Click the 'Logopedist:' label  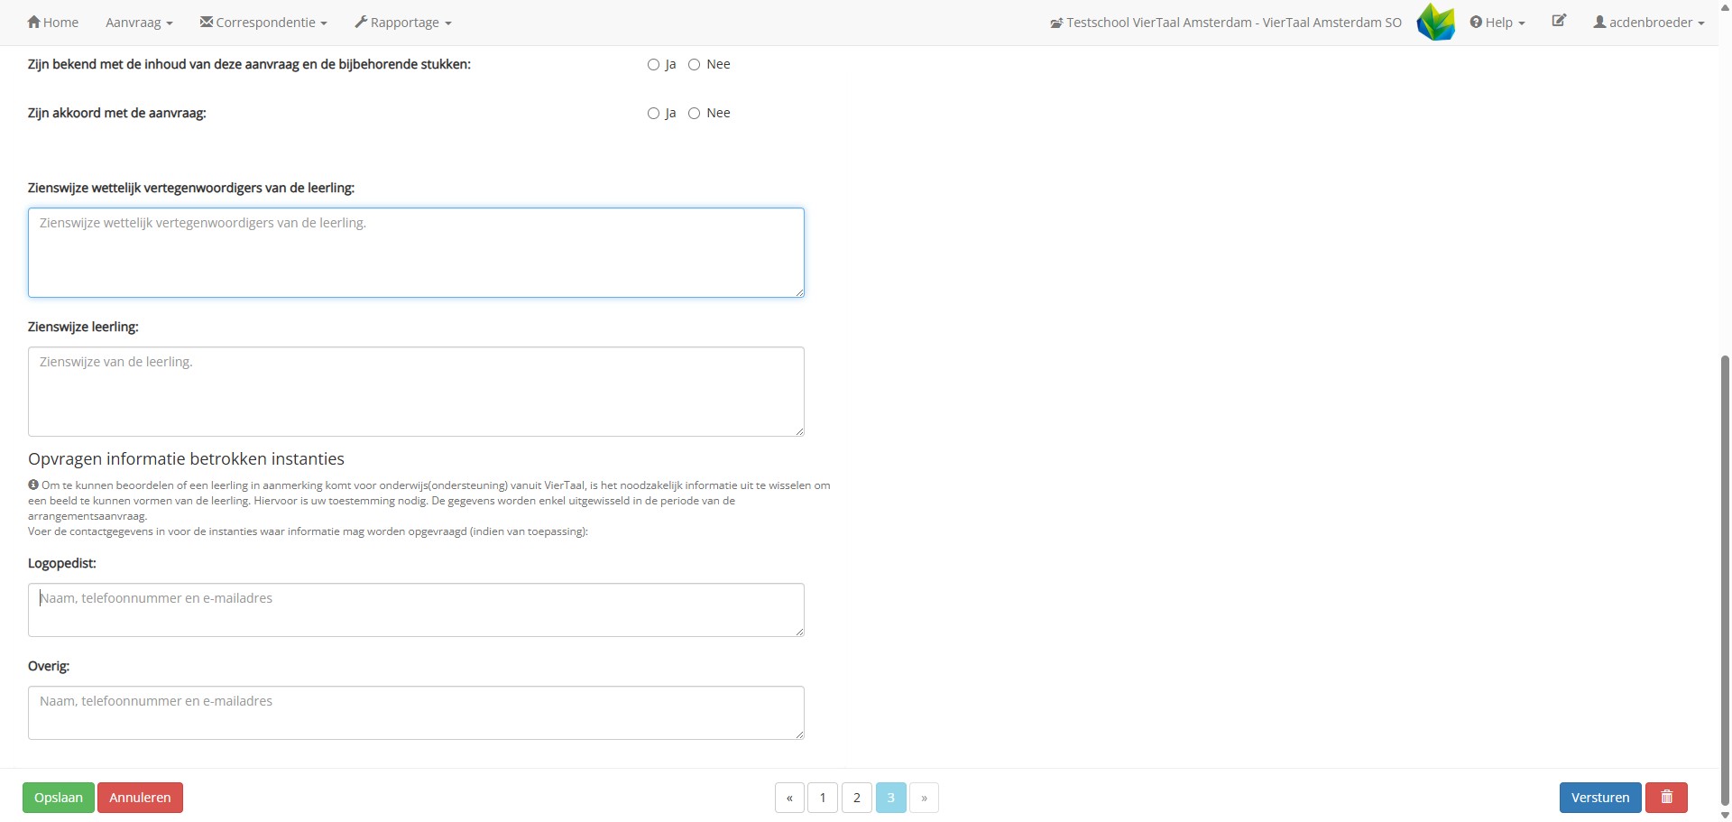(62, 564)
